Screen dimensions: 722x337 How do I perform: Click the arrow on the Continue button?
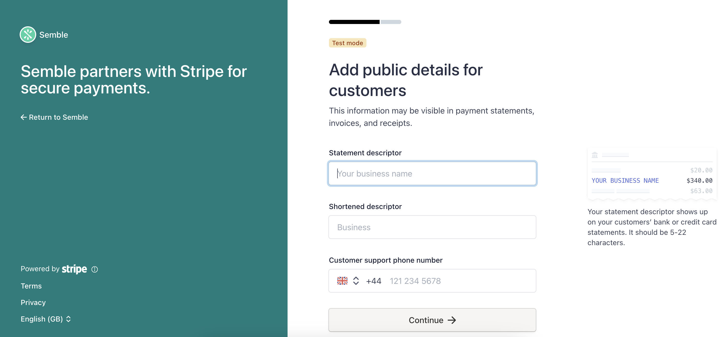[x=452, y=320]
